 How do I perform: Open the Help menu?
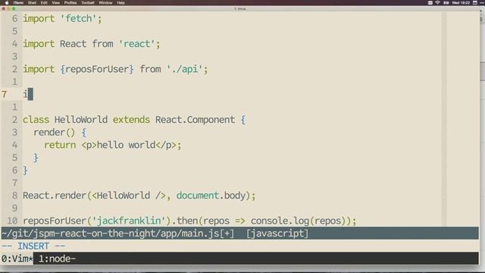click(120, 2)
